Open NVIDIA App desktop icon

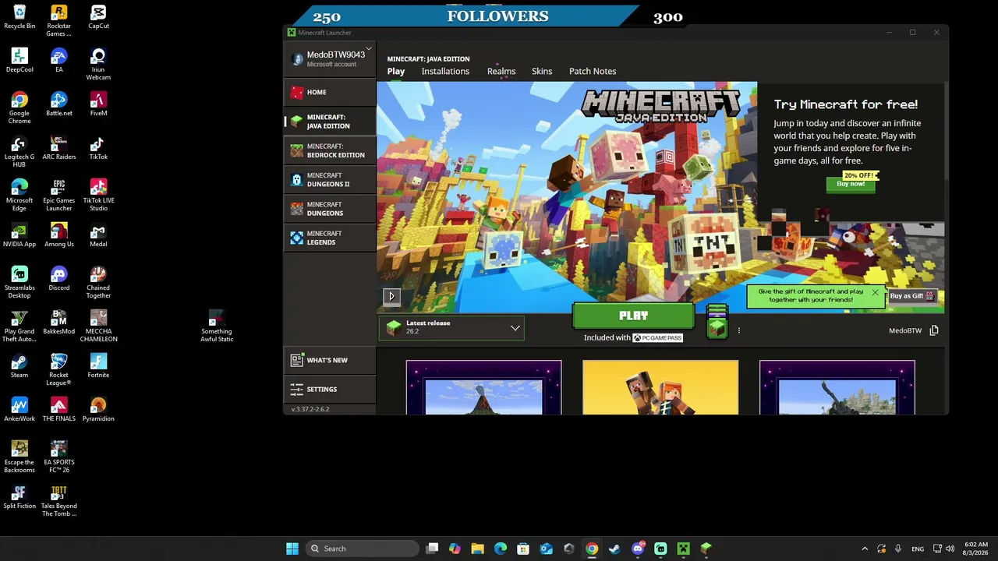click(19, 235)
